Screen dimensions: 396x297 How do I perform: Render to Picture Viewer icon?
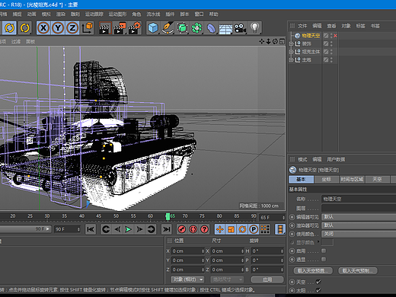(x=120, y=28)
